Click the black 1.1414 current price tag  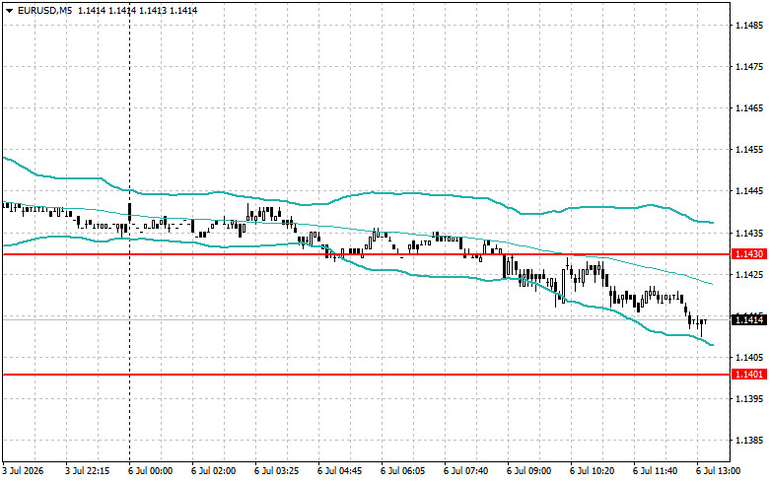pos(749,320)
